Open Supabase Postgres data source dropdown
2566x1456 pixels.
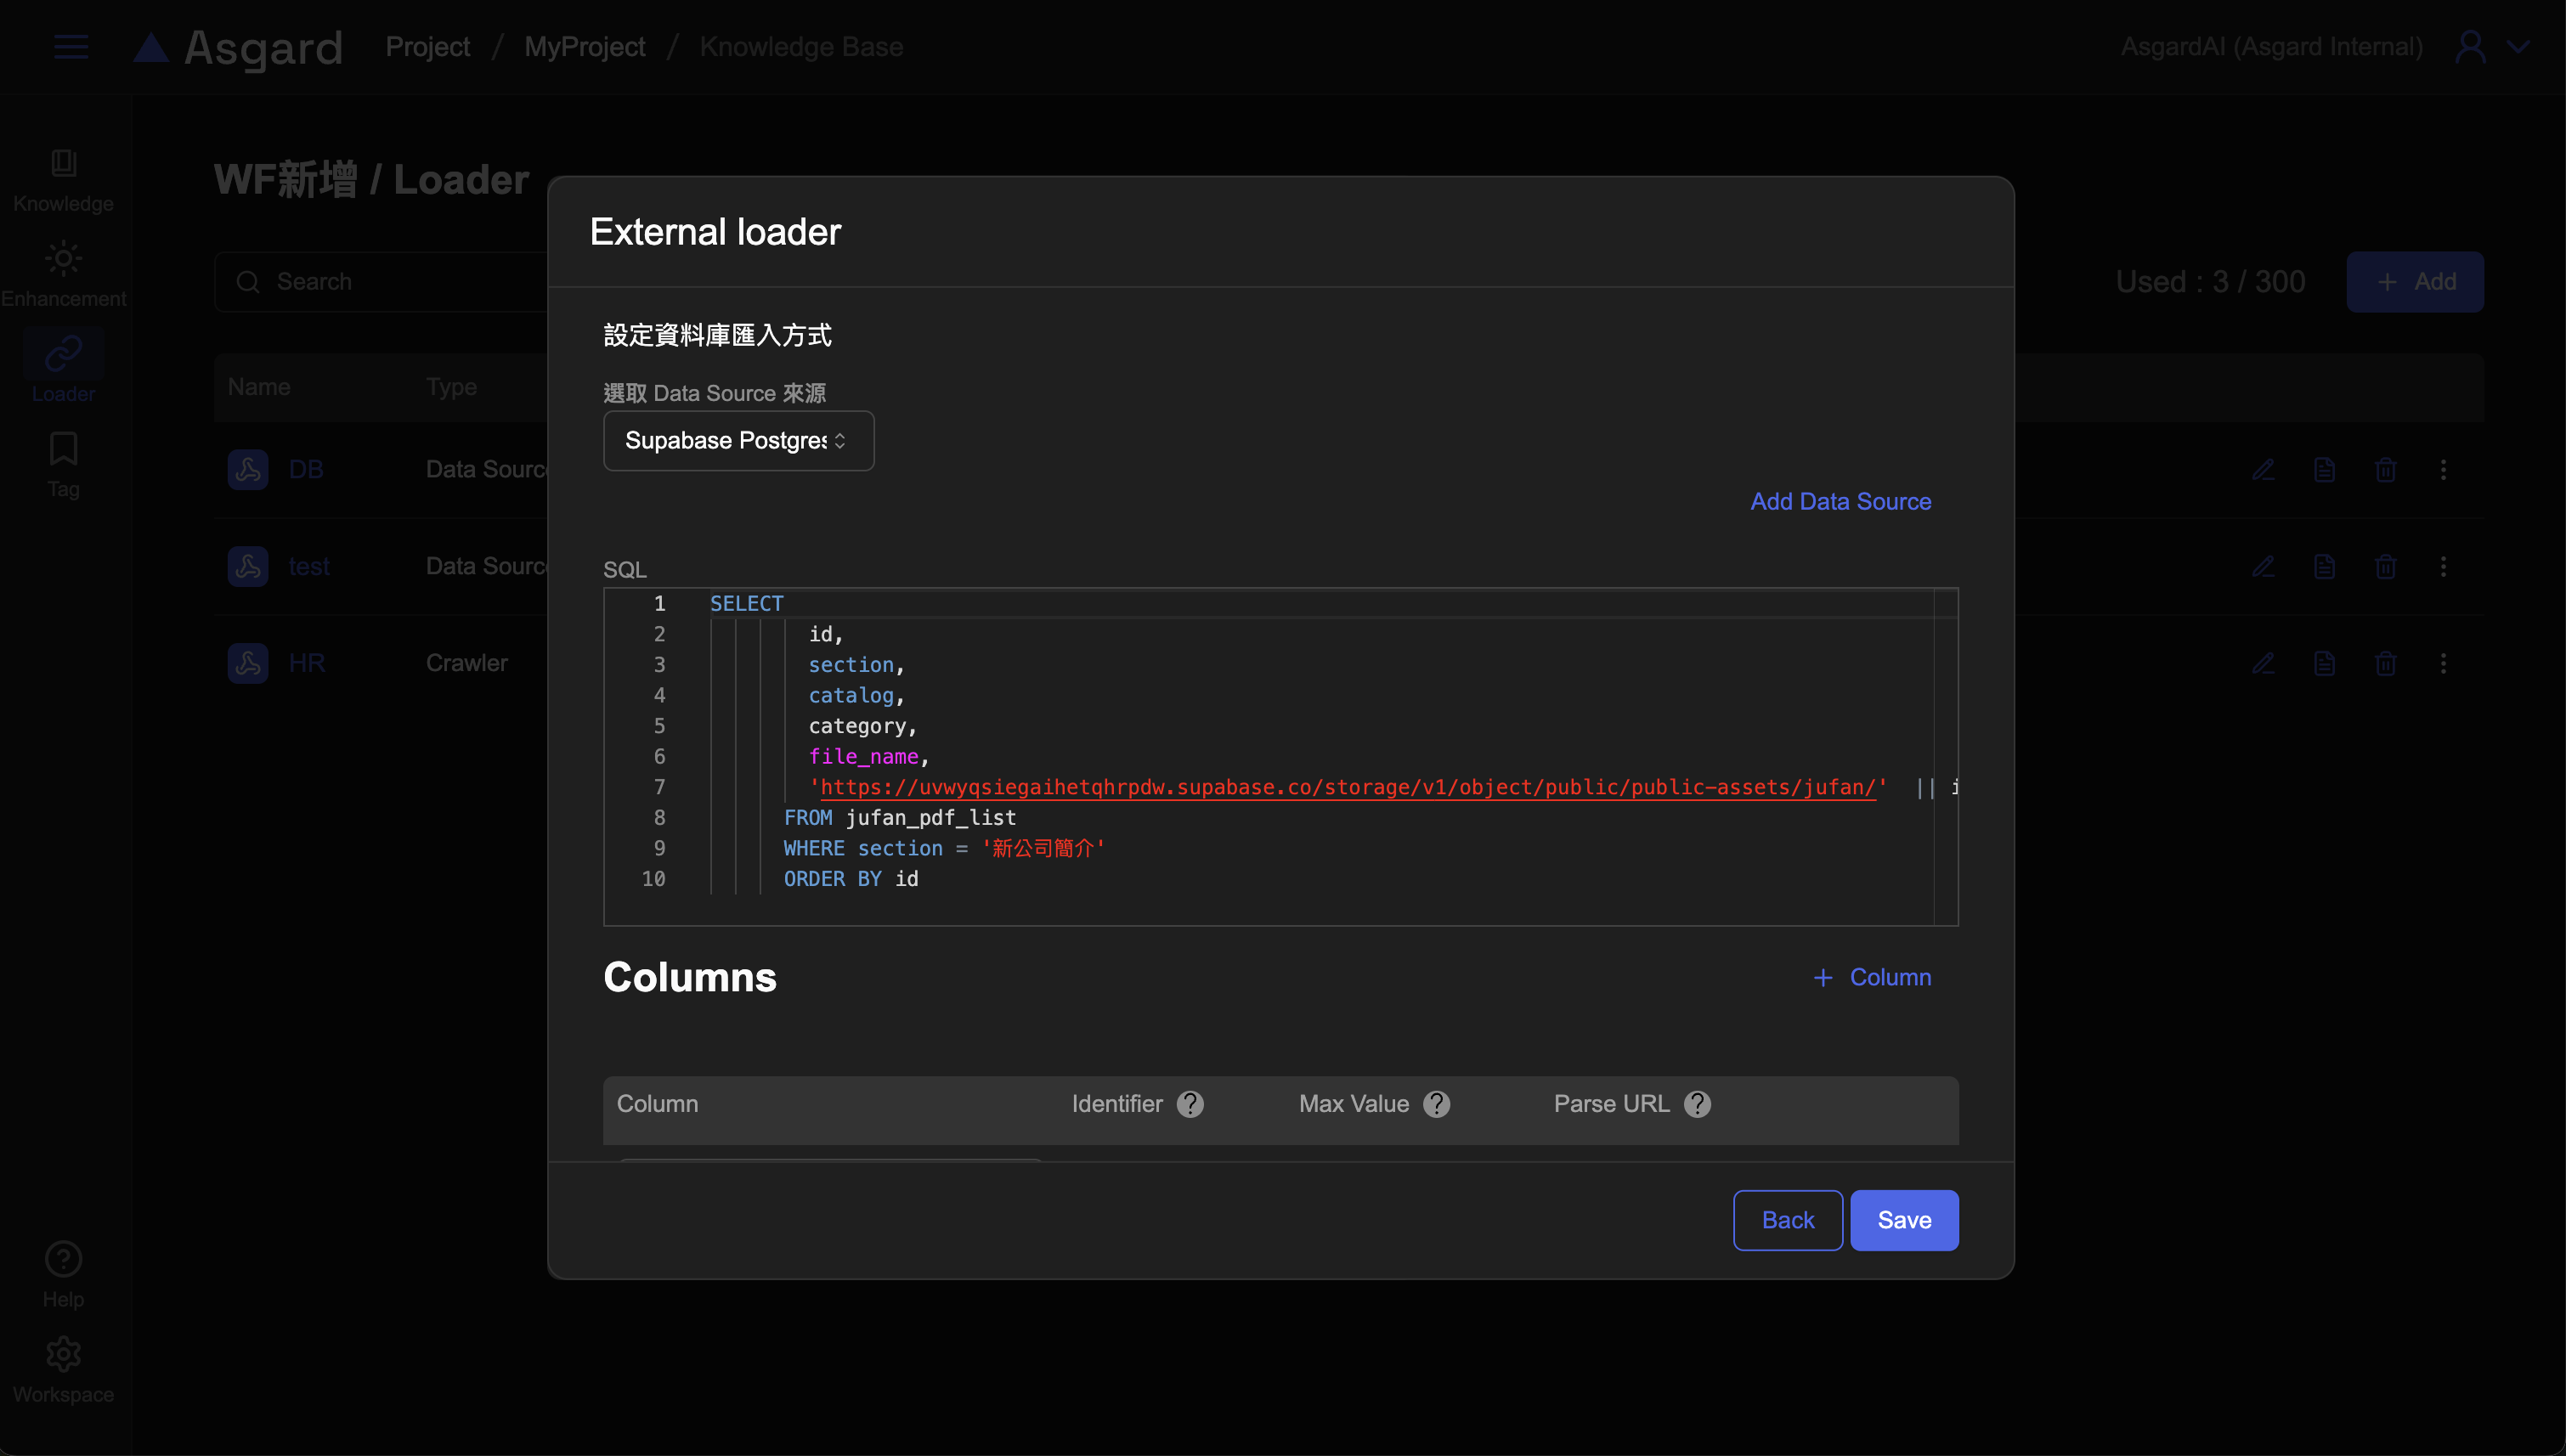[738, 441]
